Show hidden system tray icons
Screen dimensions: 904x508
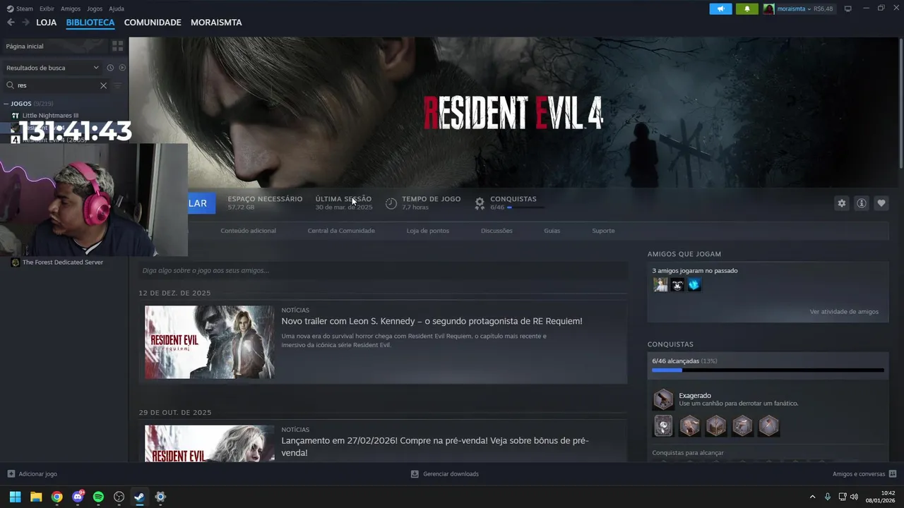point(812,497)
